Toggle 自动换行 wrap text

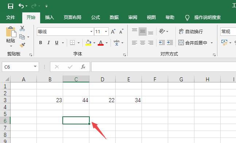[191, 32]
